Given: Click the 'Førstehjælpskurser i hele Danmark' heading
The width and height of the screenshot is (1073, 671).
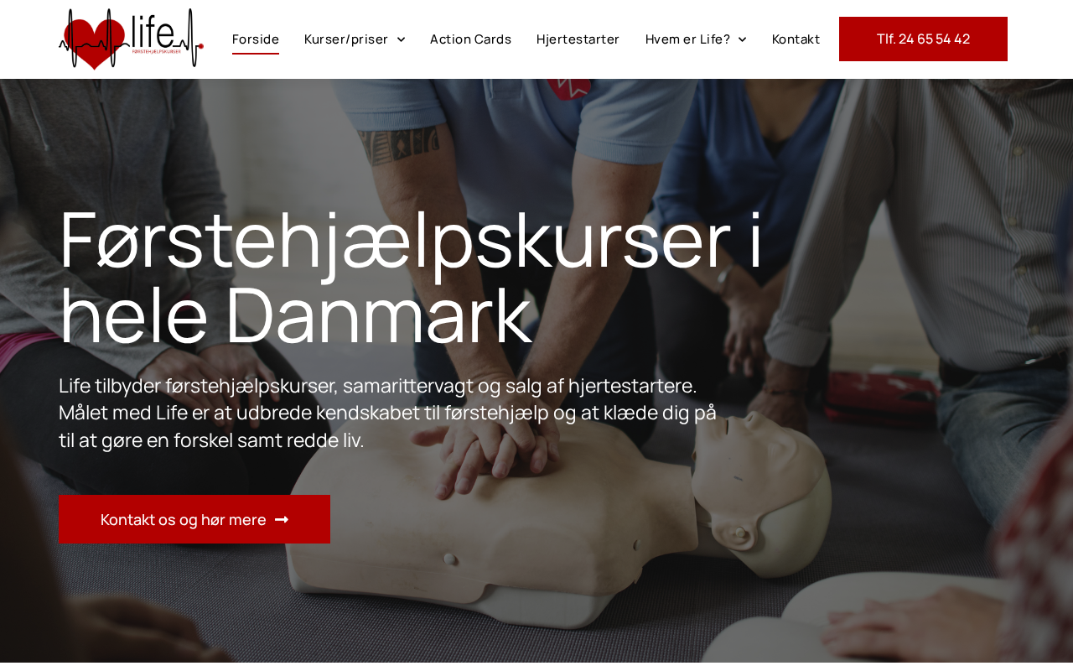Looking at the screenshot, I should click(x=411, y=277).
